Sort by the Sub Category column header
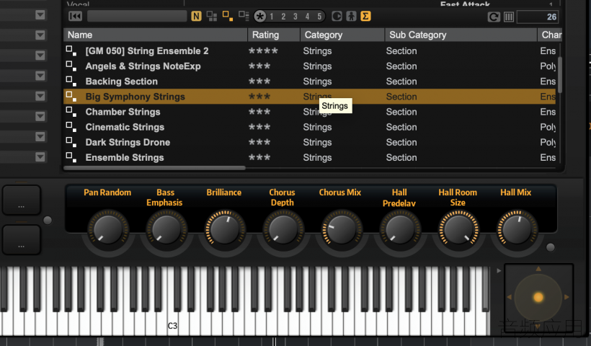The image size is (591, 346). pos(461,35)
